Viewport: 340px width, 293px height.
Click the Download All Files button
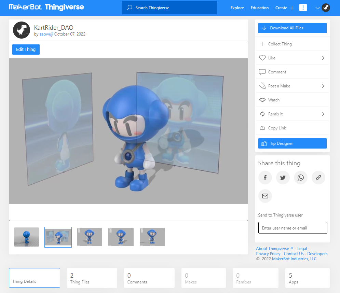pos(292,28)
